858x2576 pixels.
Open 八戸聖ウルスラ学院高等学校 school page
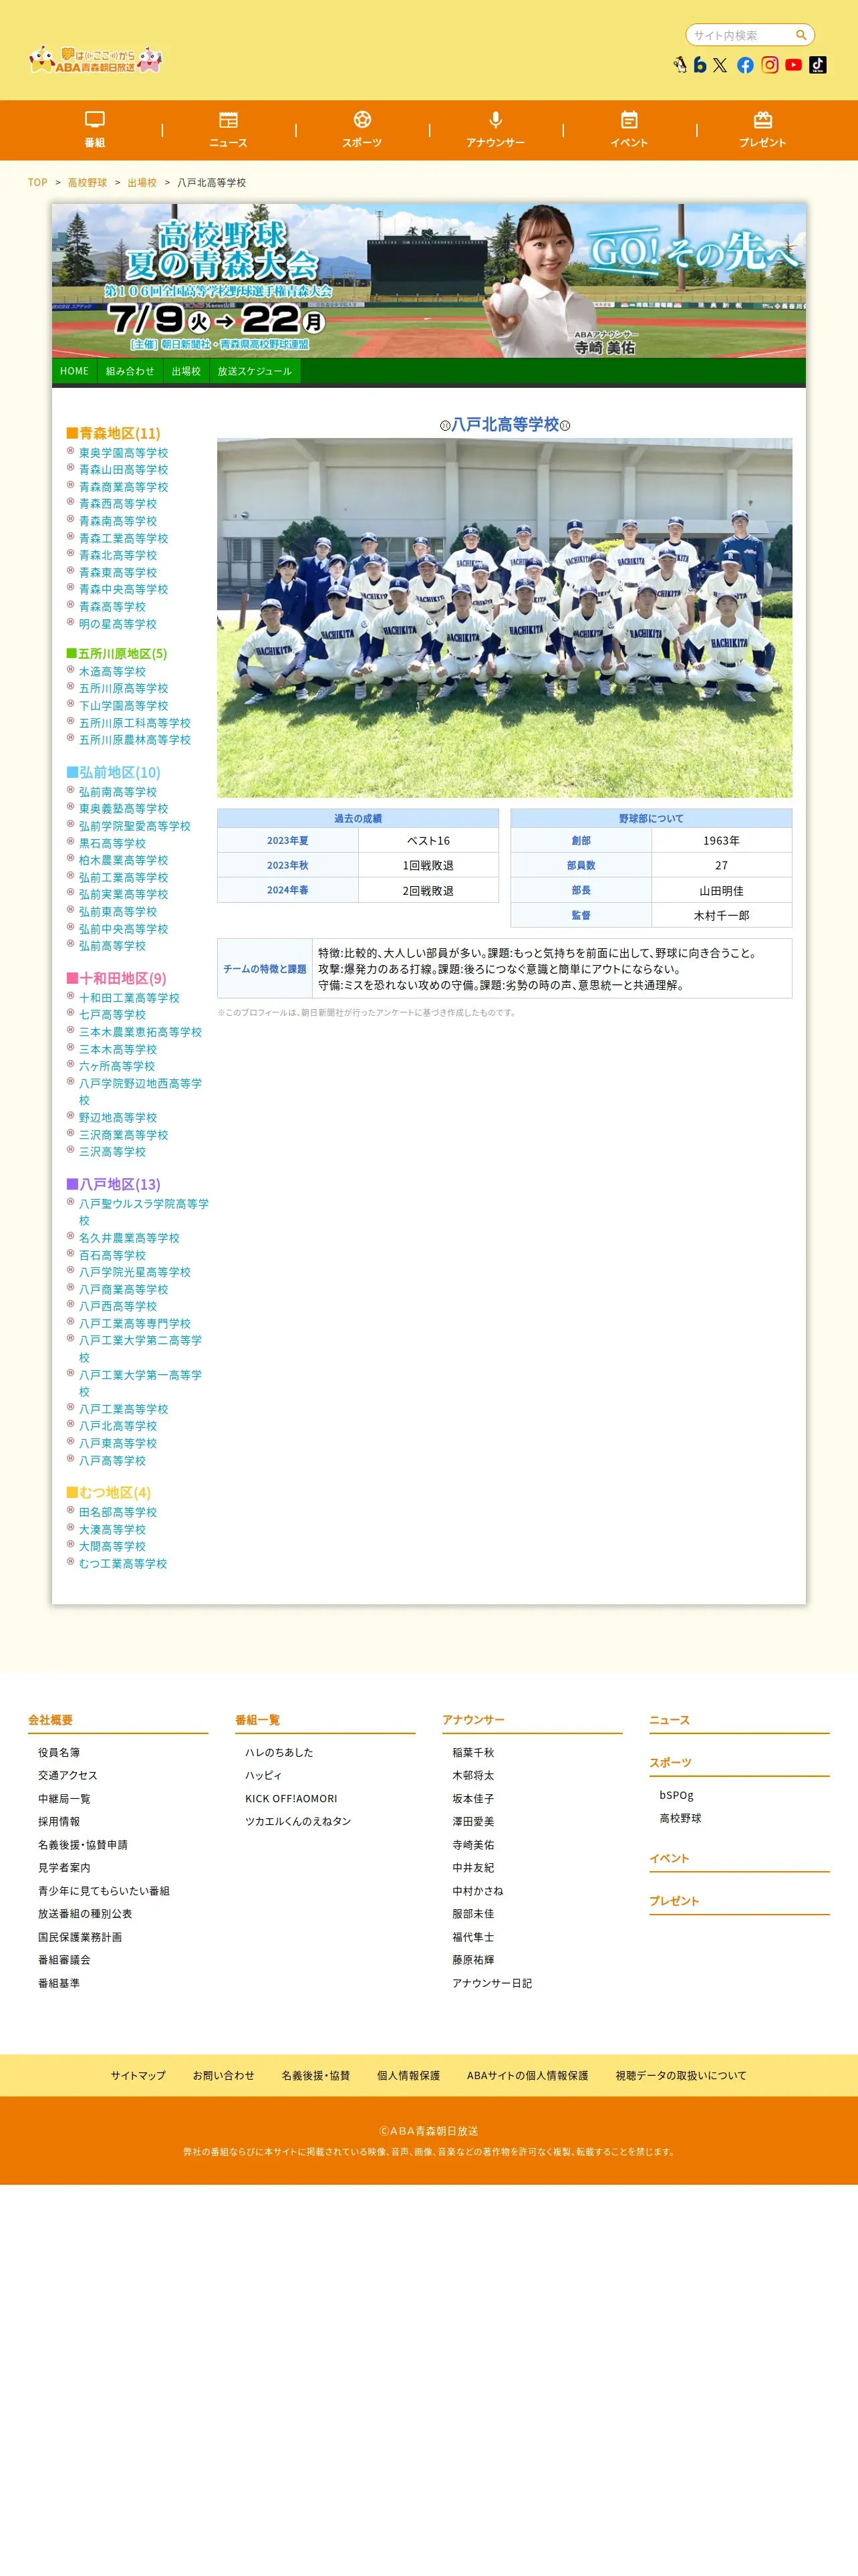pyautogui.click(x=144, y=1212)
